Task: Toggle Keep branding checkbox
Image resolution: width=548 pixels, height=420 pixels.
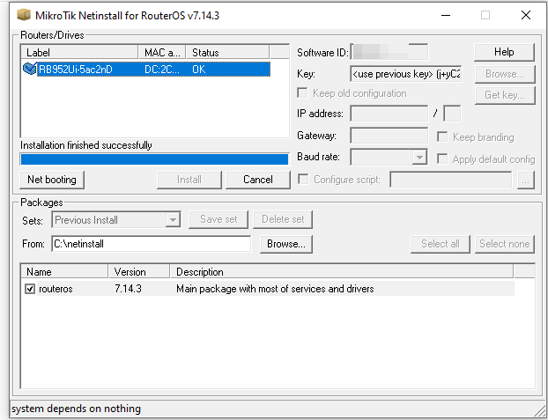Action: coord(442,137)
